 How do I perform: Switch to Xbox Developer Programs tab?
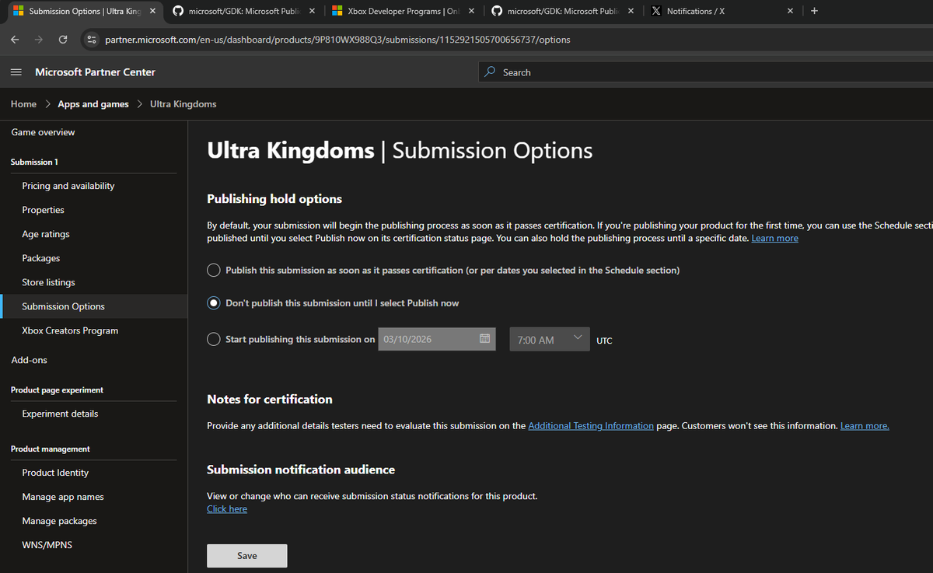tap(403, 11)
